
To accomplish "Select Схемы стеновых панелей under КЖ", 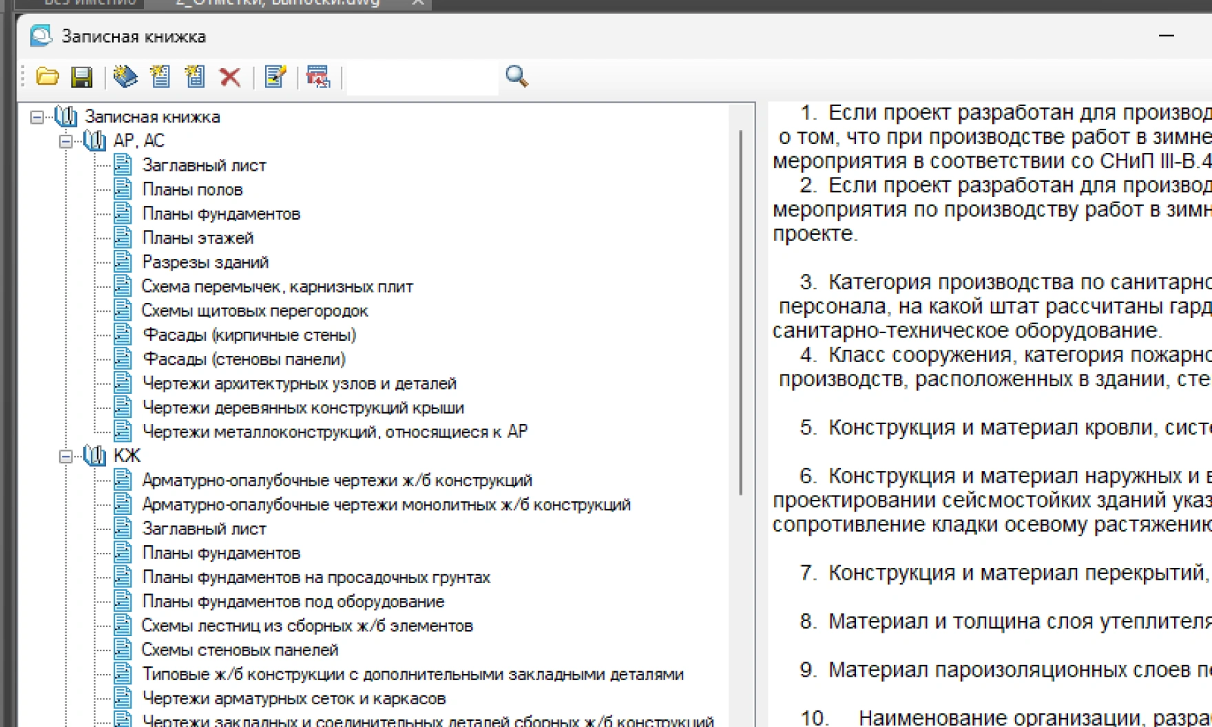I will pyautogui.click(x=241, y=649).
